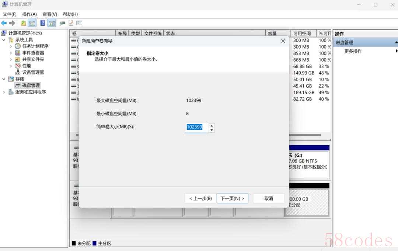Collapse the Storage (存储) tree node
The height and width of the screenshot is (251, 398).
(x=4, y=79)
